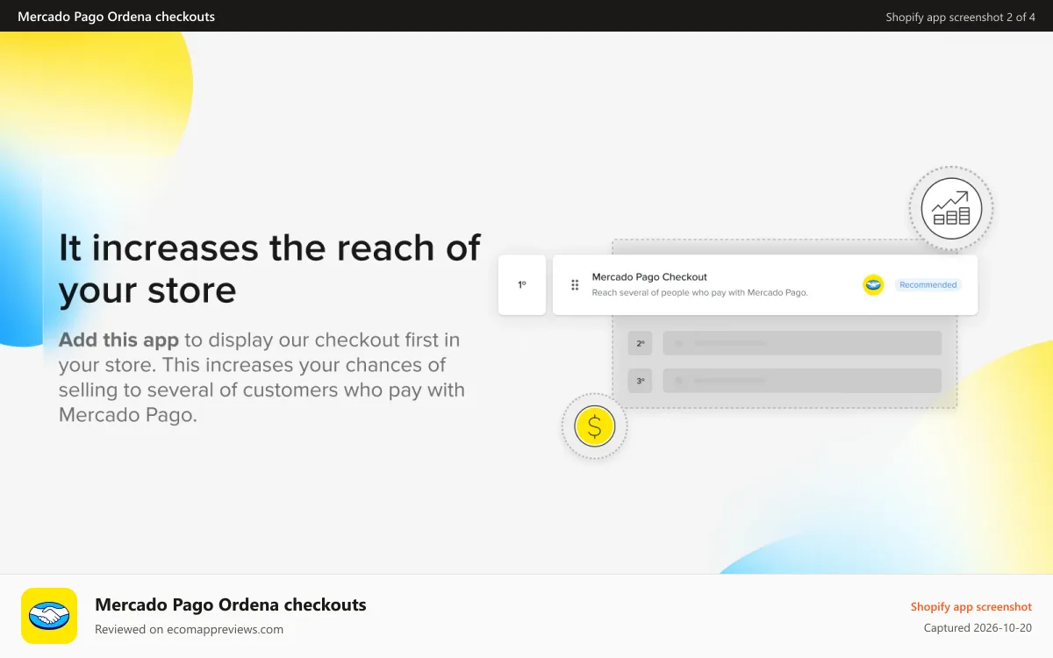This screenshot has width=1053, height=658.
Task: Click the Mercado Pago handshake logo in checkout row
Action: pos(873,284)
